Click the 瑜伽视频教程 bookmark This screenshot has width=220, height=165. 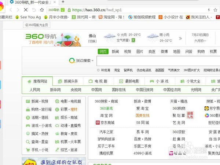142,17
